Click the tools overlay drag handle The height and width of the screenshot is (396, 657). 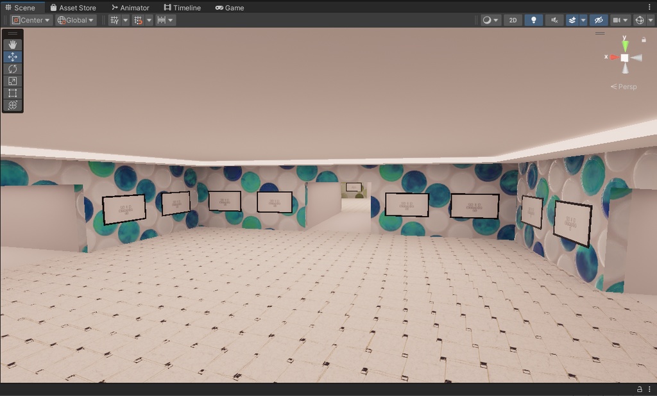(13, 33)
